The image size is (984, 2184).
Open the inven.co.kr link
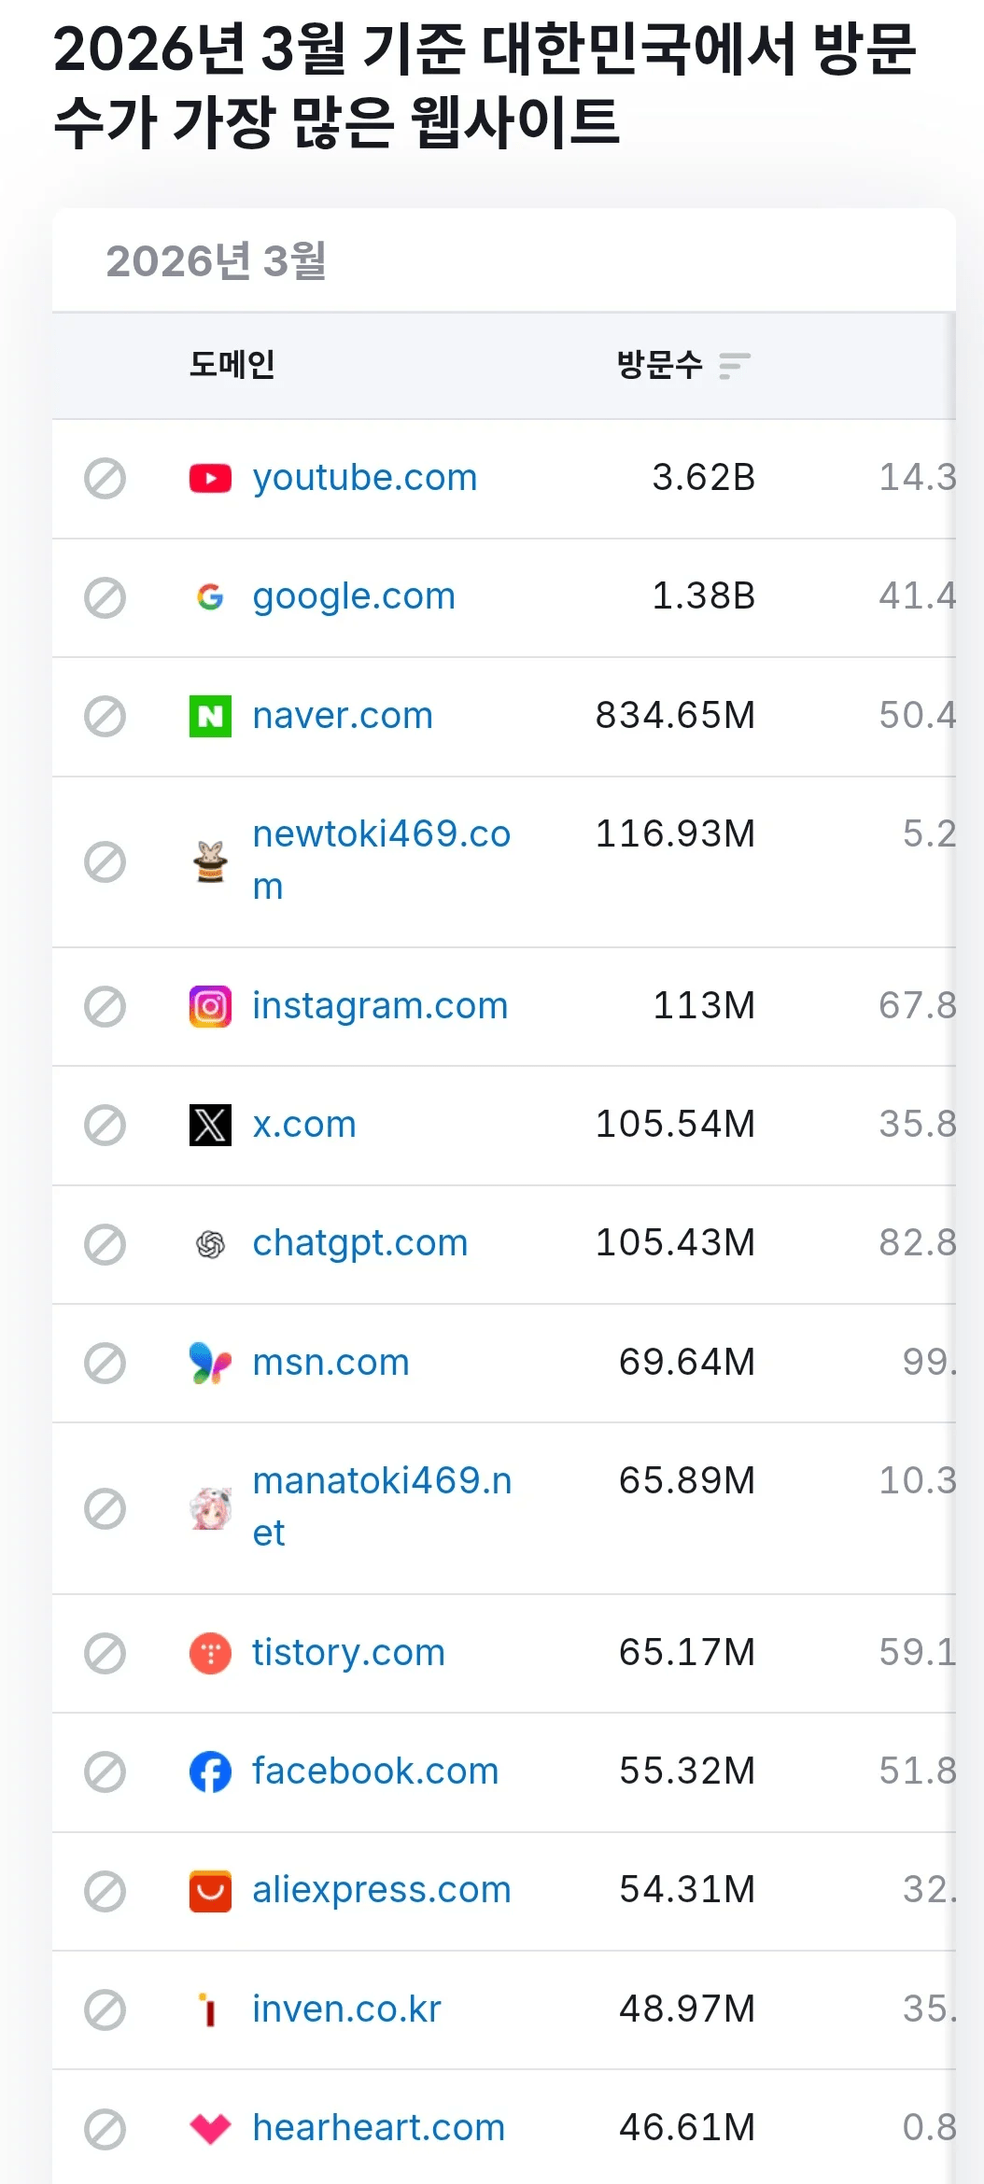point(346,2009)
